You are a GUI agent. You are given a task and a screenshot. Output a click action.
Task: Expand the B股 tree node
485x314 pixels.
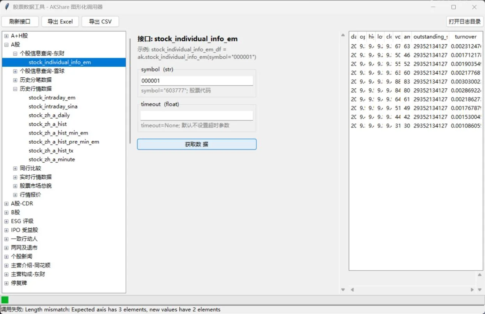point(6,212)
